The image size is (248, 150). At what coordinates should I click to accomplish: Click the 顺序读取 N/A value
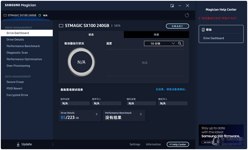(75, 103)
